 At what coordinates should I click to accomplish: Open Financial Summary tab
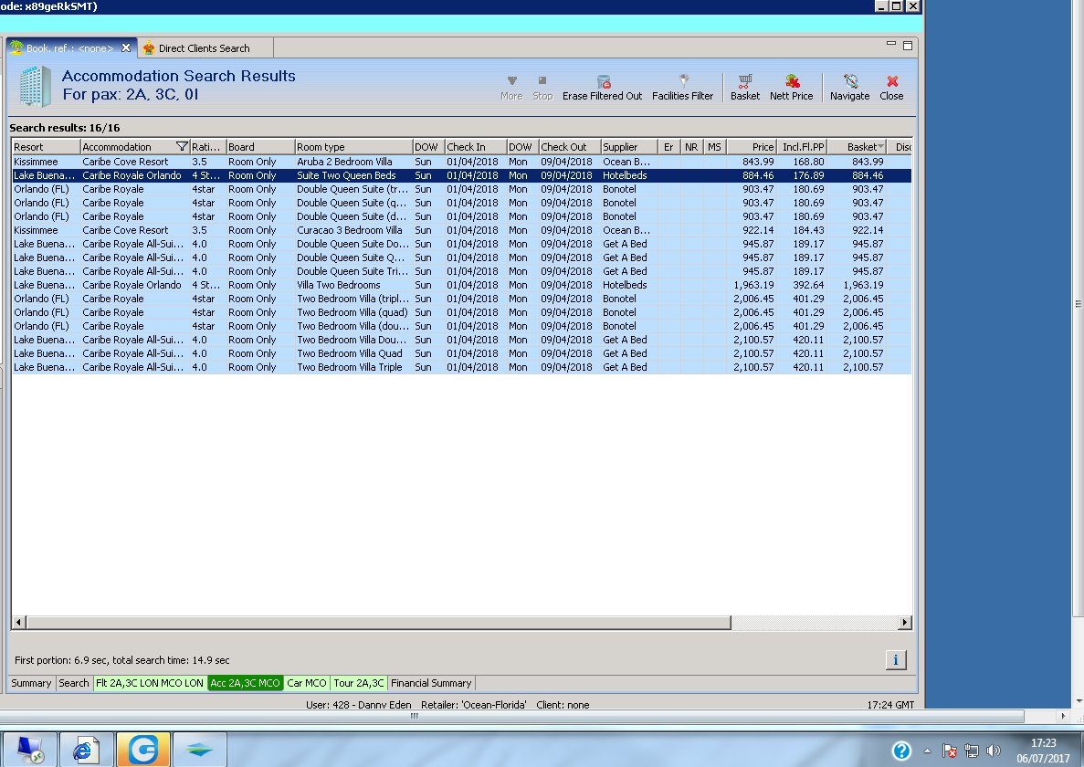click(x=431, y=683)
